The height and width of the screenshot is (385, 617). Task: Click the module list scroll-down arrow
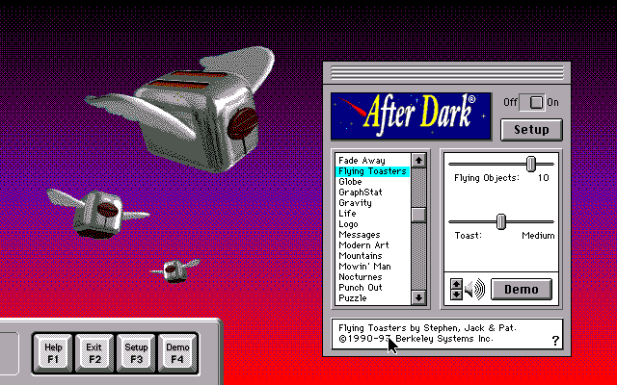click(x=418, y=297)
